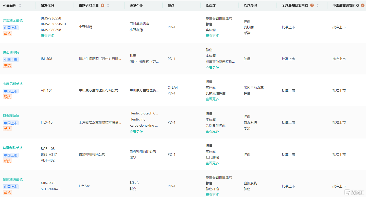Click 单抗 tag under 信迪利单抗
The width and height of the screenshot is (366, 197).
[7, 65]
